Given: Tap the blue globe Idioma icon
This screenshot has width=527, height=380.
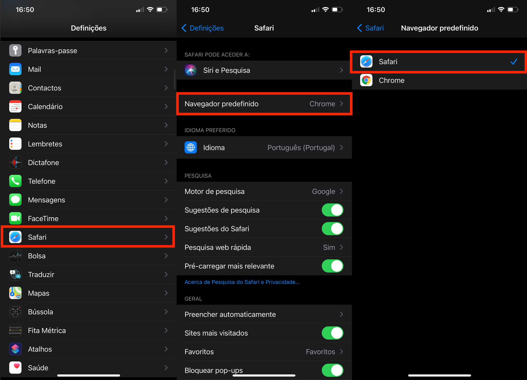Looking at the screenshot, I should tap(191, 148).
